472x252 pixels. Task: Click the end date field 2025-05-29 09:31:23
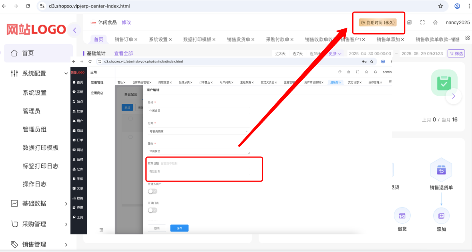(x=422, y=54)
